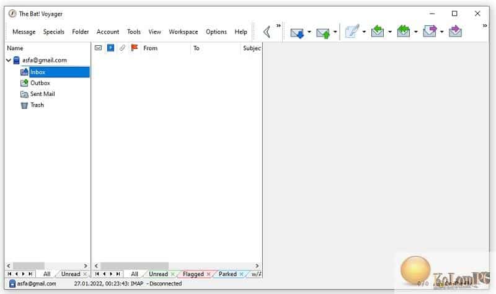
Task: Open the Help menu
Action: click(x=241, y=32)
